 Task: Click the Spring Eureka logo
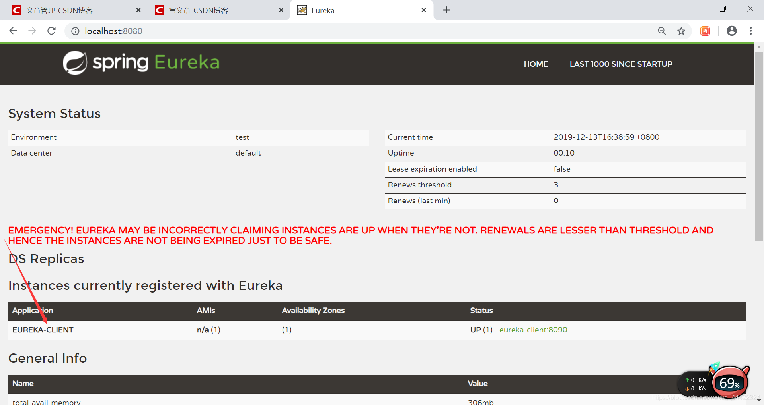(141, 63)
